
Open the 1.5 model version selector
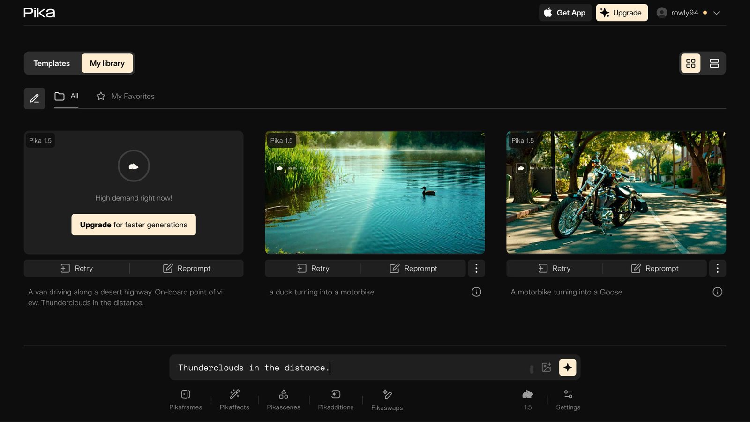tap(528, 399)
